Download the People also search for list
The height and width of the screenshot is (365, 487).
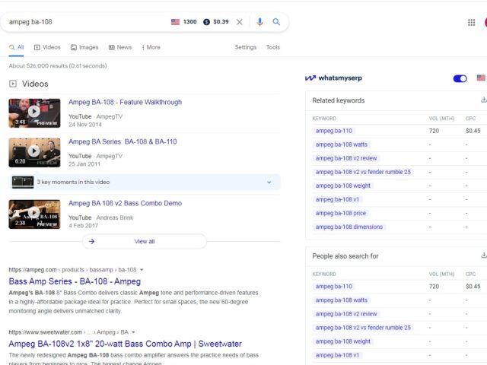484,255
